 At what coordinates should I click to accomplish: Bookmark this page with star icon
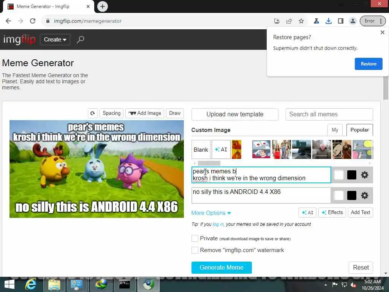click(301, 21)
